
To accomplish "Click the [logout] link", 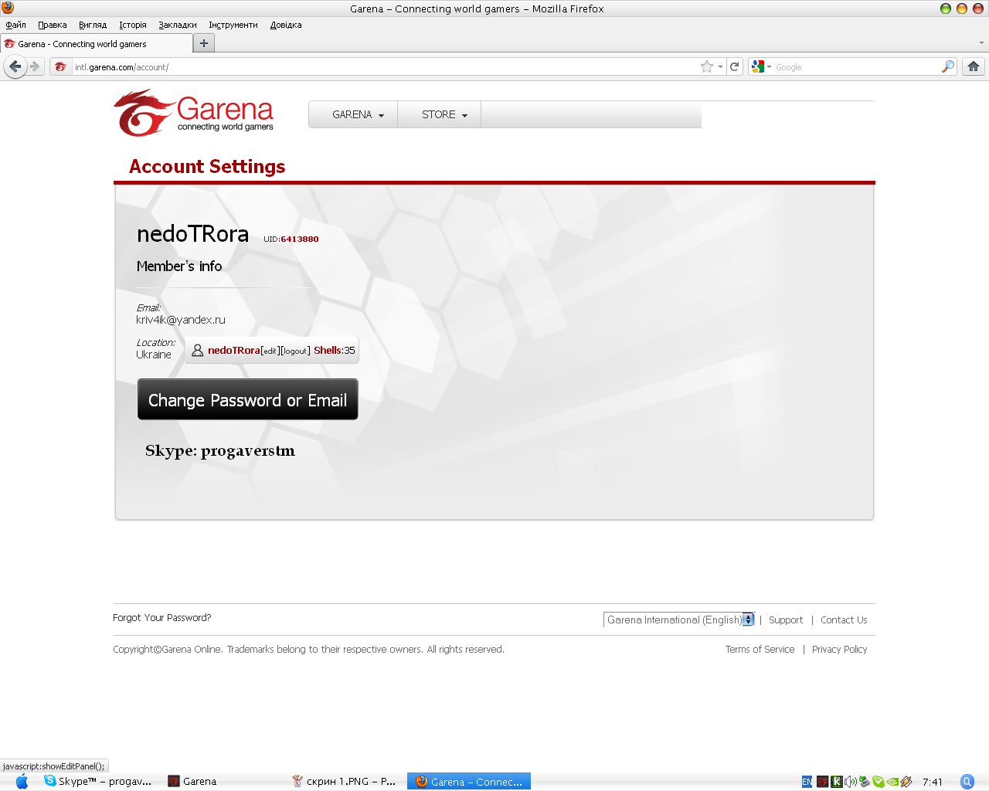I will 295,351.
